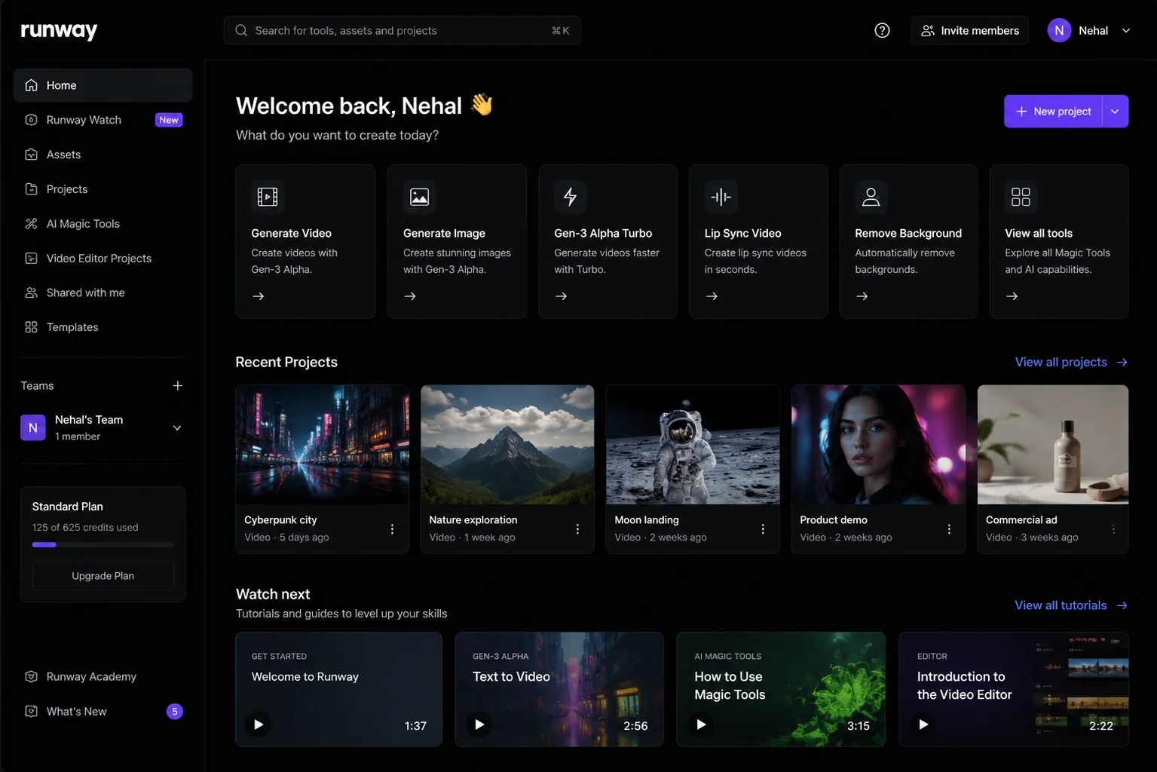
Task: Click the New badge beside Runway Watch
Action: [169, 120]
